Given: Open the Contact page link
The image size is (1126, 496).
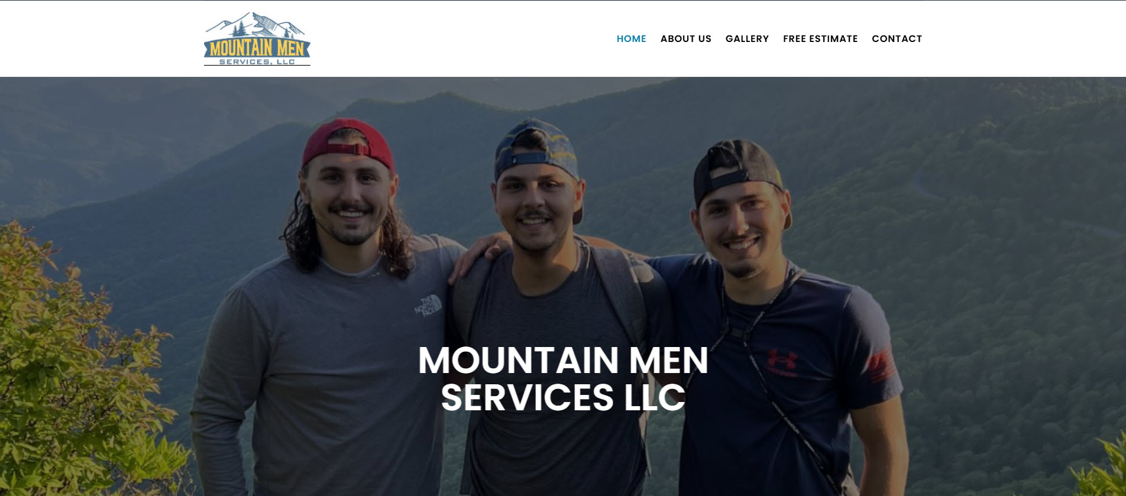Looking at the screenshot, I should pos(897,39).
